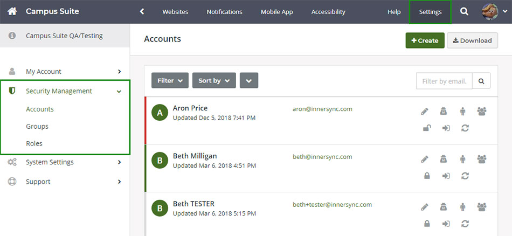
Task: Open the Accessibility tab
Action: pyautogui.click(x=328, y=12)
